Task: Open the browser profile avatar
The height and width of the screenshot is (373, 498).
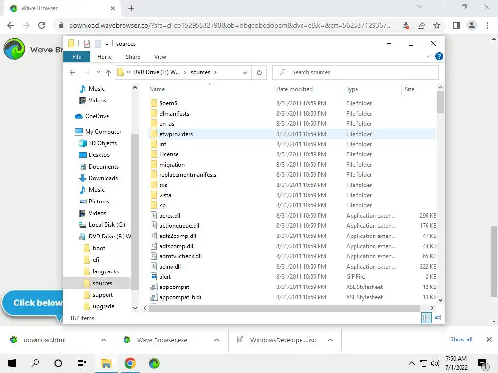Action: pyautogui.click(x=472, y=25)
